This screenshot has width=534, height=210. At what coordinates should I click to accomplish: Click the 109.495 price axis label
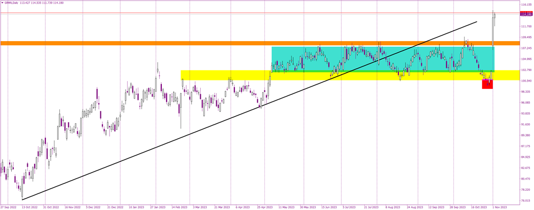point(526,37)
